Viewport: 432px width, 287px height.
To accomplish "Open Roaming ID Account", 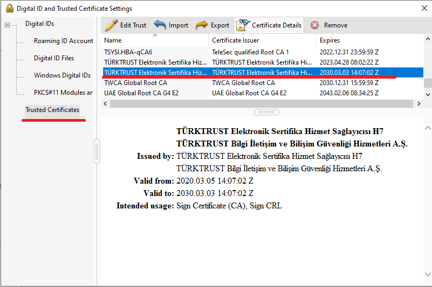I will (x=63, y=41).
